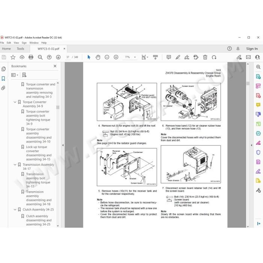
Task: Print the document with printer icon
Action: click(x=31, y=57)
